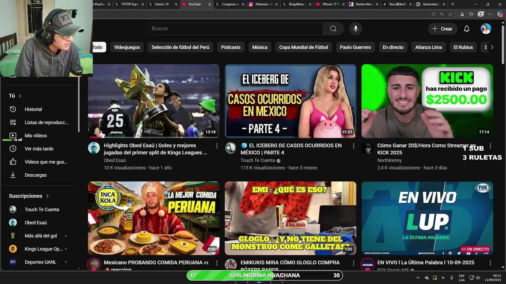The width and height of the screenshot is (506, 284).
Task: Open the account avatar menu
Action: pyautogui.click(x=486, y=29)
